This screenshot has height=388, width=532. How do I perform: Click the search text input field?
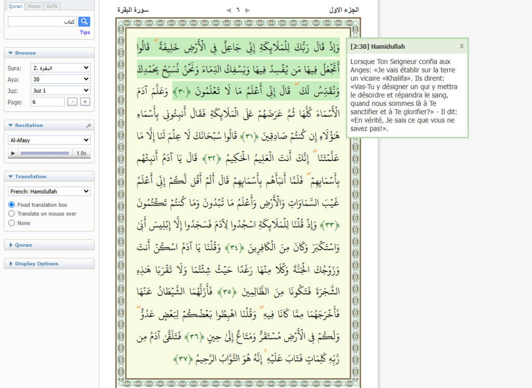coord(42,21)
